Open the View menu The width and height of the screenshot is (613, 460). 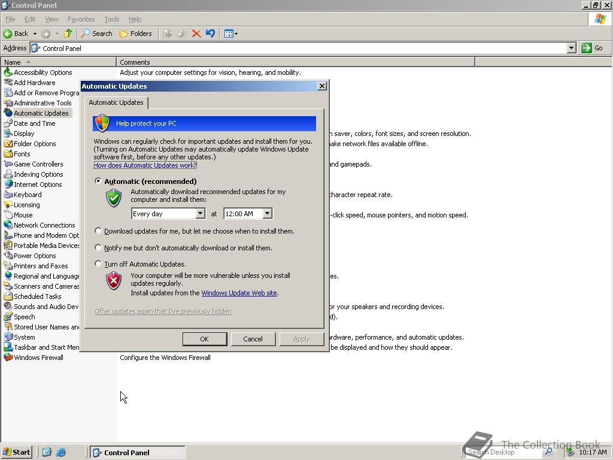pos(51,19)
